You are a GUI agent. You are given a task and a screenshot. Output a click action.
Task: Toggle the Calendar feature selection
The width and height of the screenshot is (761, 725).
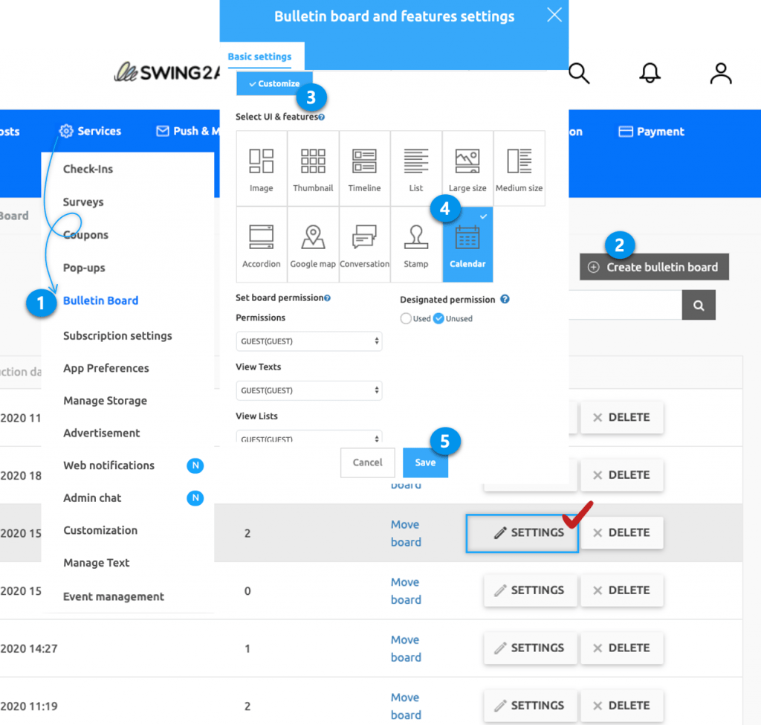click(x=467, y=243)
